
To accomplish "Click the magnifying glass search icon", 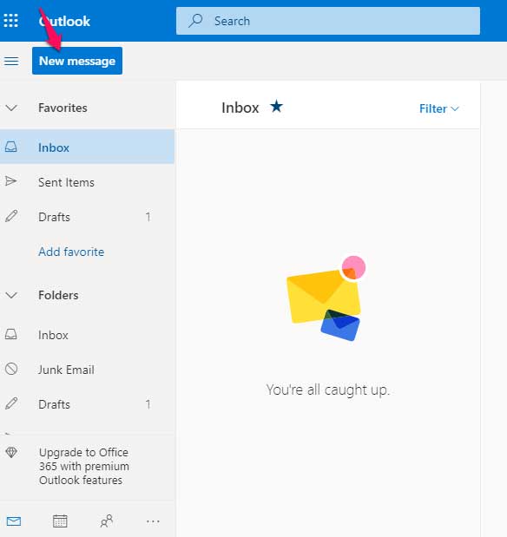I will 195,21.
